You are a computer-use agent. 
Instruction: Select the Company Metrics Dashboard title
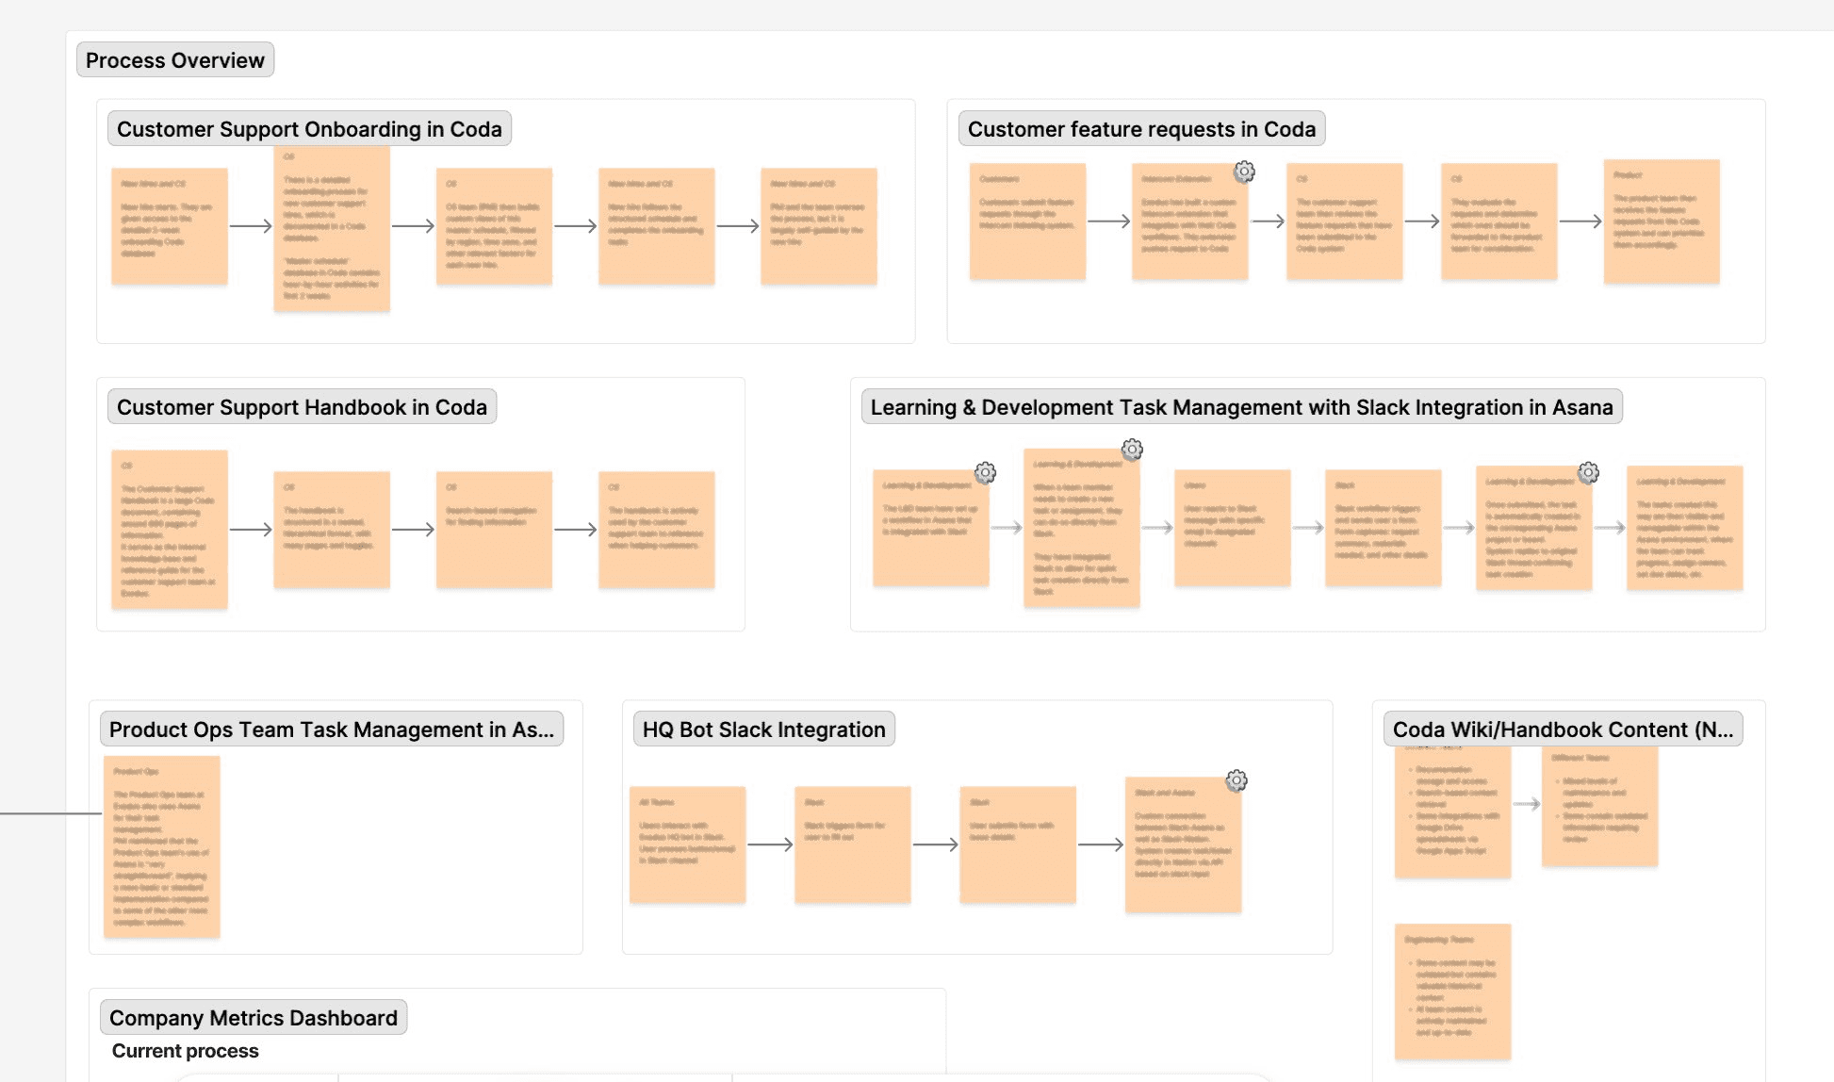pyautogui.click(x=254, y=1018)
